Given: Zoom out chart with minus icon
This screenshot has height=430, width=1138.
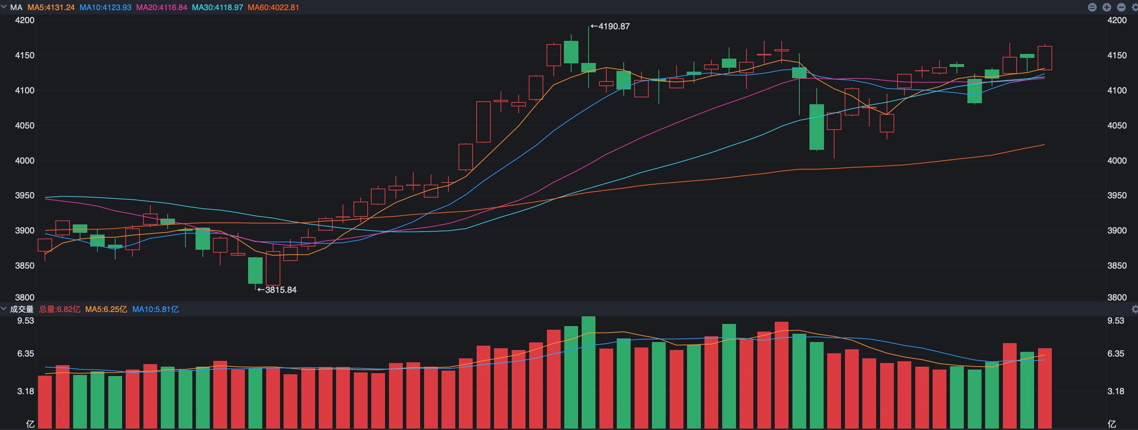Looking at the screenshot, I should [1121, 8].
